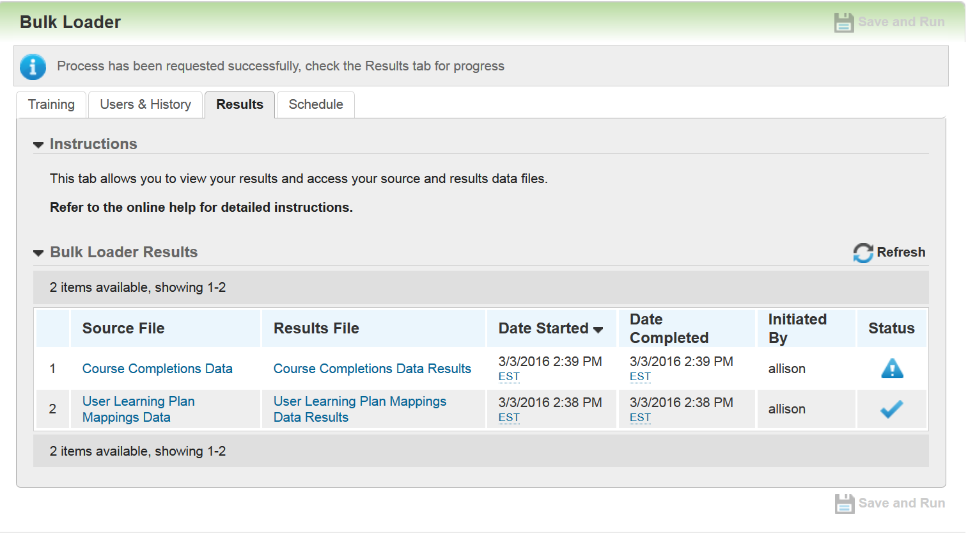Open the Course Completions Data source file
Image resolution: width=968 pixels, height=535 pixels.
coord(157,369)
